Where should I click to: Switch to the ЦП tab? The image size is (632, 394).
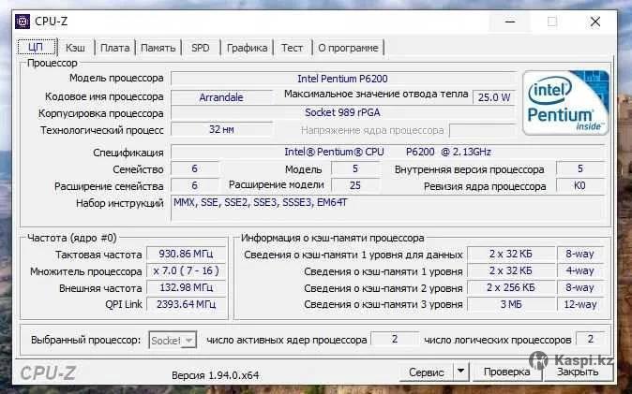[x=36, y=47]
